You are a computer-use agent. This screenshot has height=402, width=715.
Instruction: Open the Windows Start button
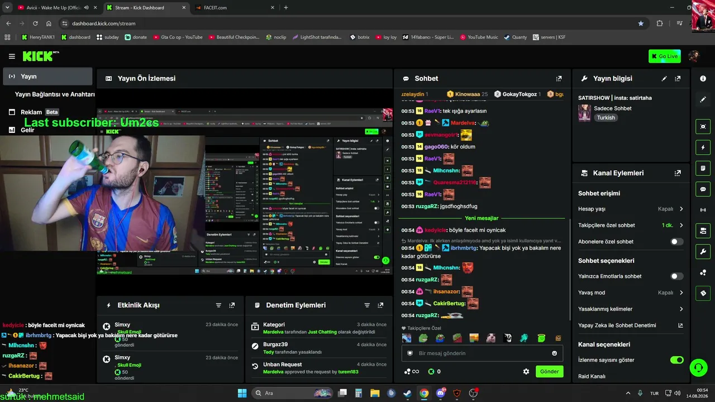tap(242, 393)
